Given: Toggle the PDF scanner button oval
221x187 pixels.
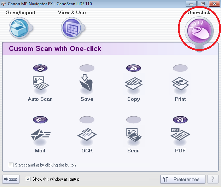Looking at the screenshot, I should [180, 119].
